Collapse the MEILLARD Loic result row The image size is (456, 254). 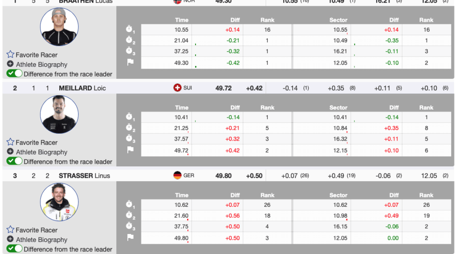82,88
